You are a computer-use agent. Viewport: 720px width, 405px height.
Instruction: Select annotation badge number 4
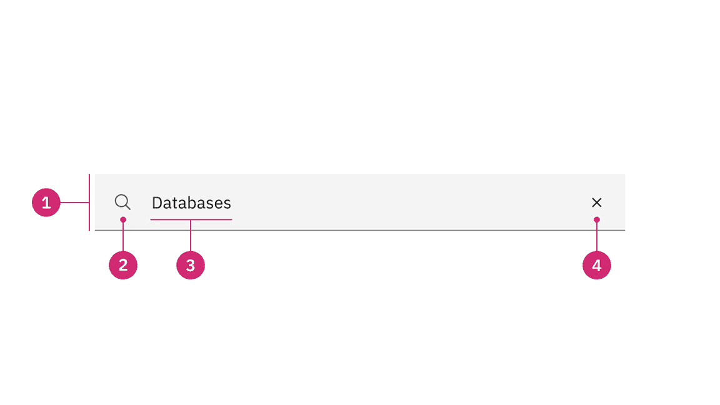pos(597,265)
